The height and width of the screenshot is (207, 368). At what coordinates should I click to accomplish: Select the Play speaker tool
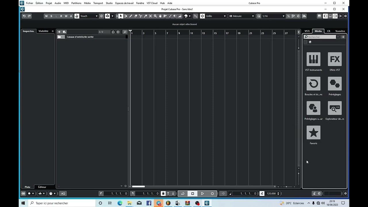click(x=175, y=16)
